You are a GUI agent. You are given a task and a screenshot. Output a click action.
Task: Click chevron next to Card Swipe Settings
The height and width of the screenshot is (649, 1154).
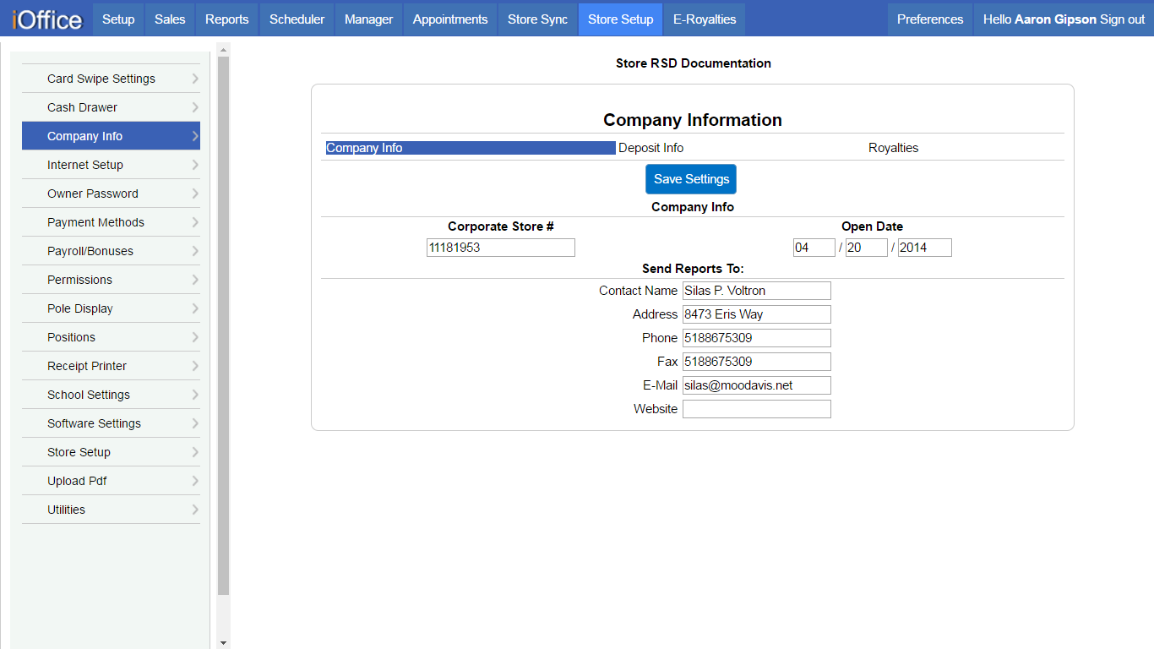(195, 79)
